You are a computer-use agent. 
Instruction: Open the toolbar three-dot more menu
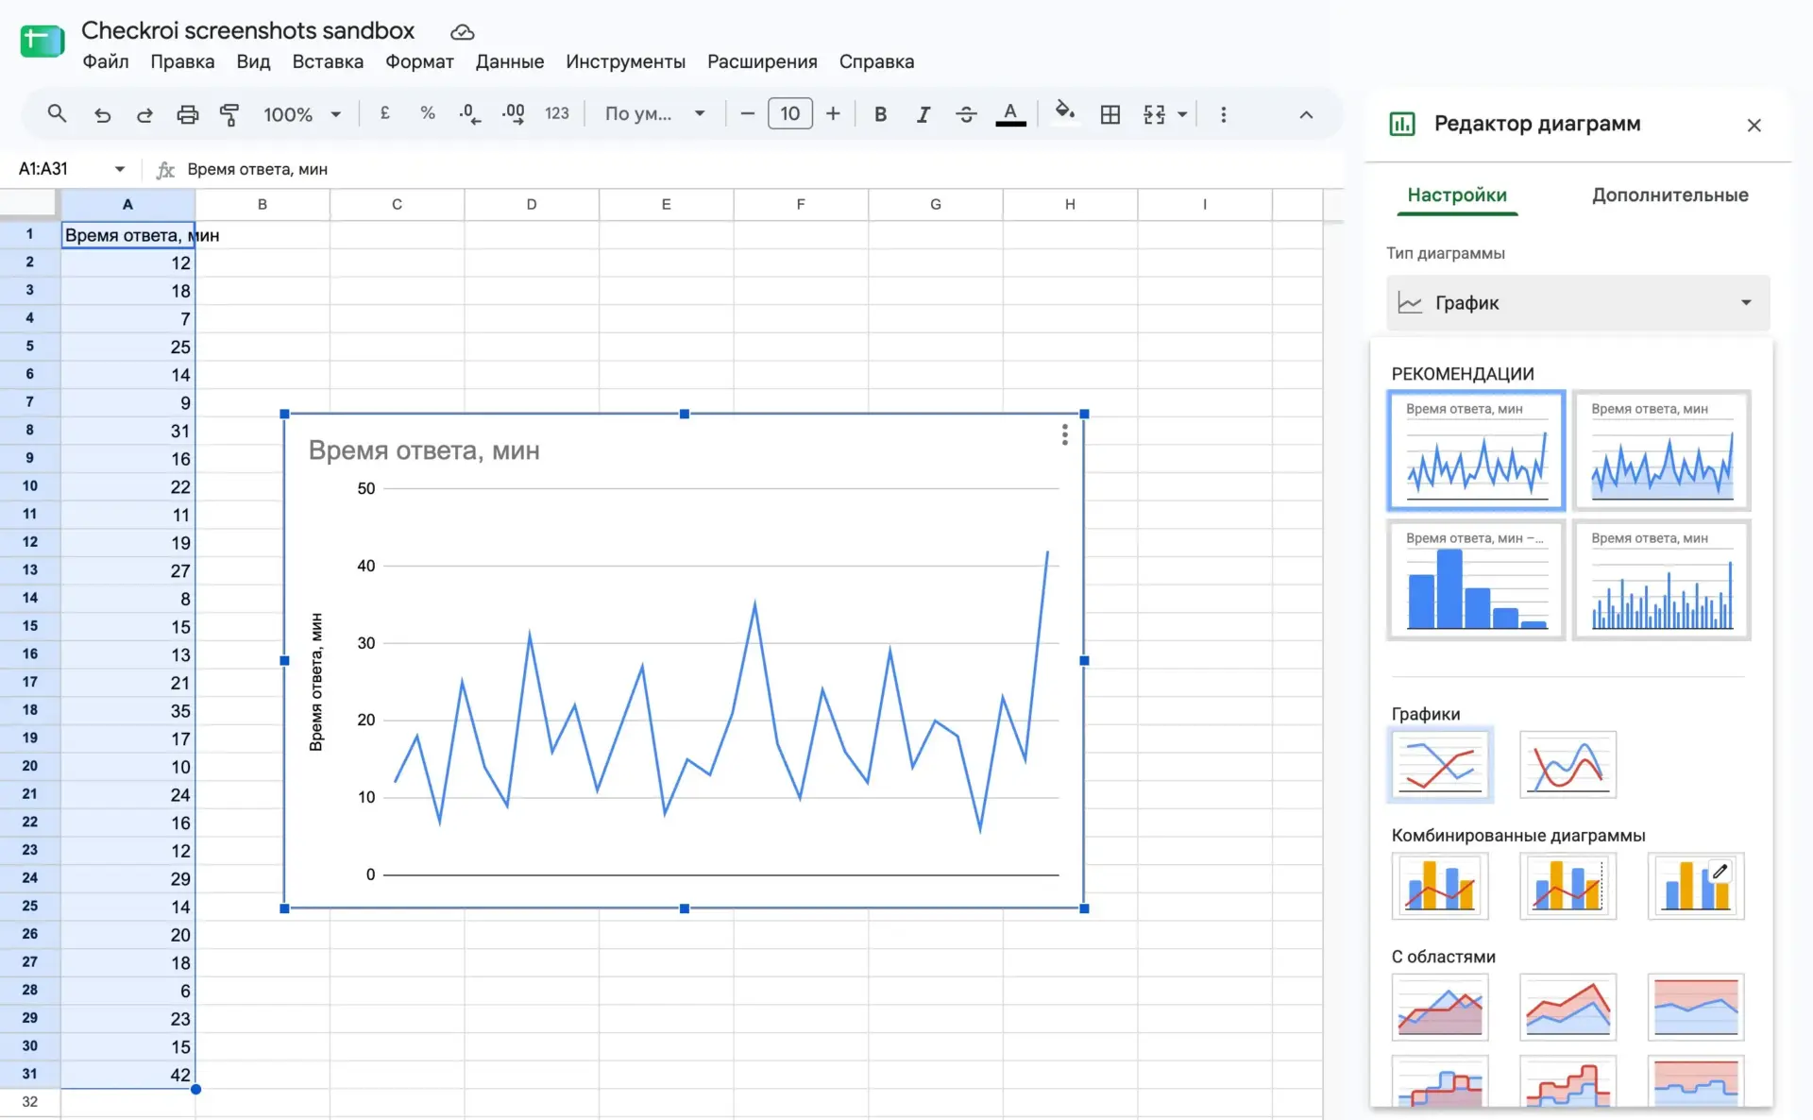tap(1224, 114)
